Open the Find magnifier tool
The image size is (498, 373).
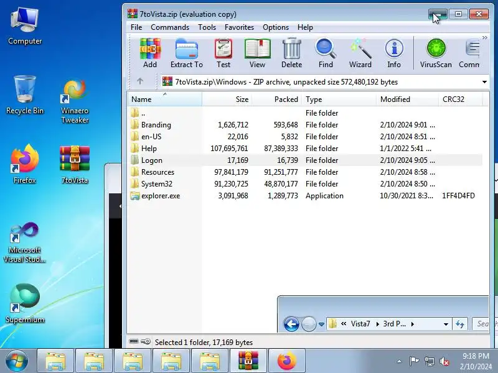coord(326,53)
